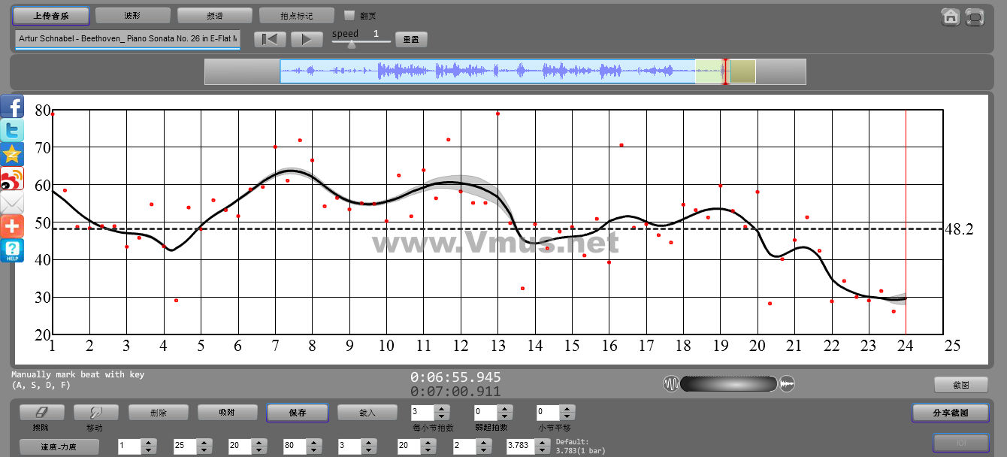The width and height of the screenshot is (1007, 457).
Task: Increase the 小节平移 bar-offset stepper
Action: (x=567, y=409)
